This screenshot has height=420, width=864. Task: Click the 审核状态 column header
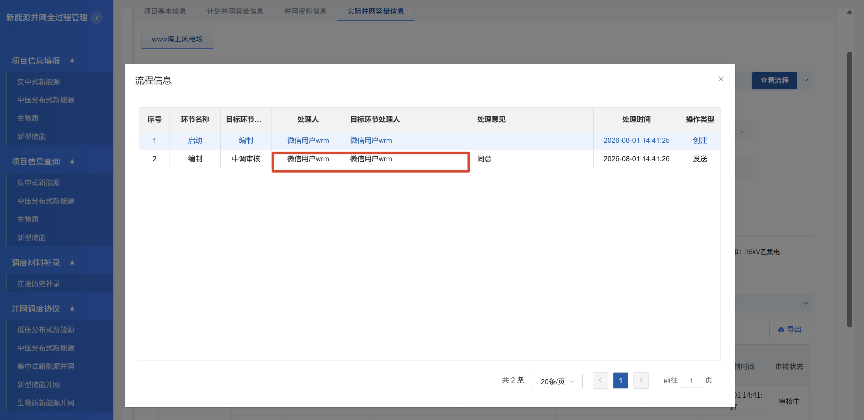(789, 366)
